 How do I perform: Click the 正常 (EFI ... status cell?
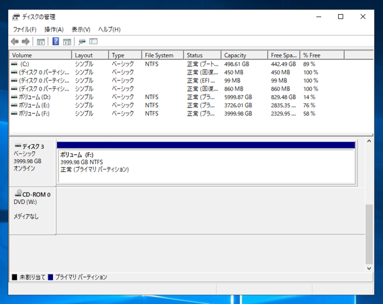coord(201,80)
